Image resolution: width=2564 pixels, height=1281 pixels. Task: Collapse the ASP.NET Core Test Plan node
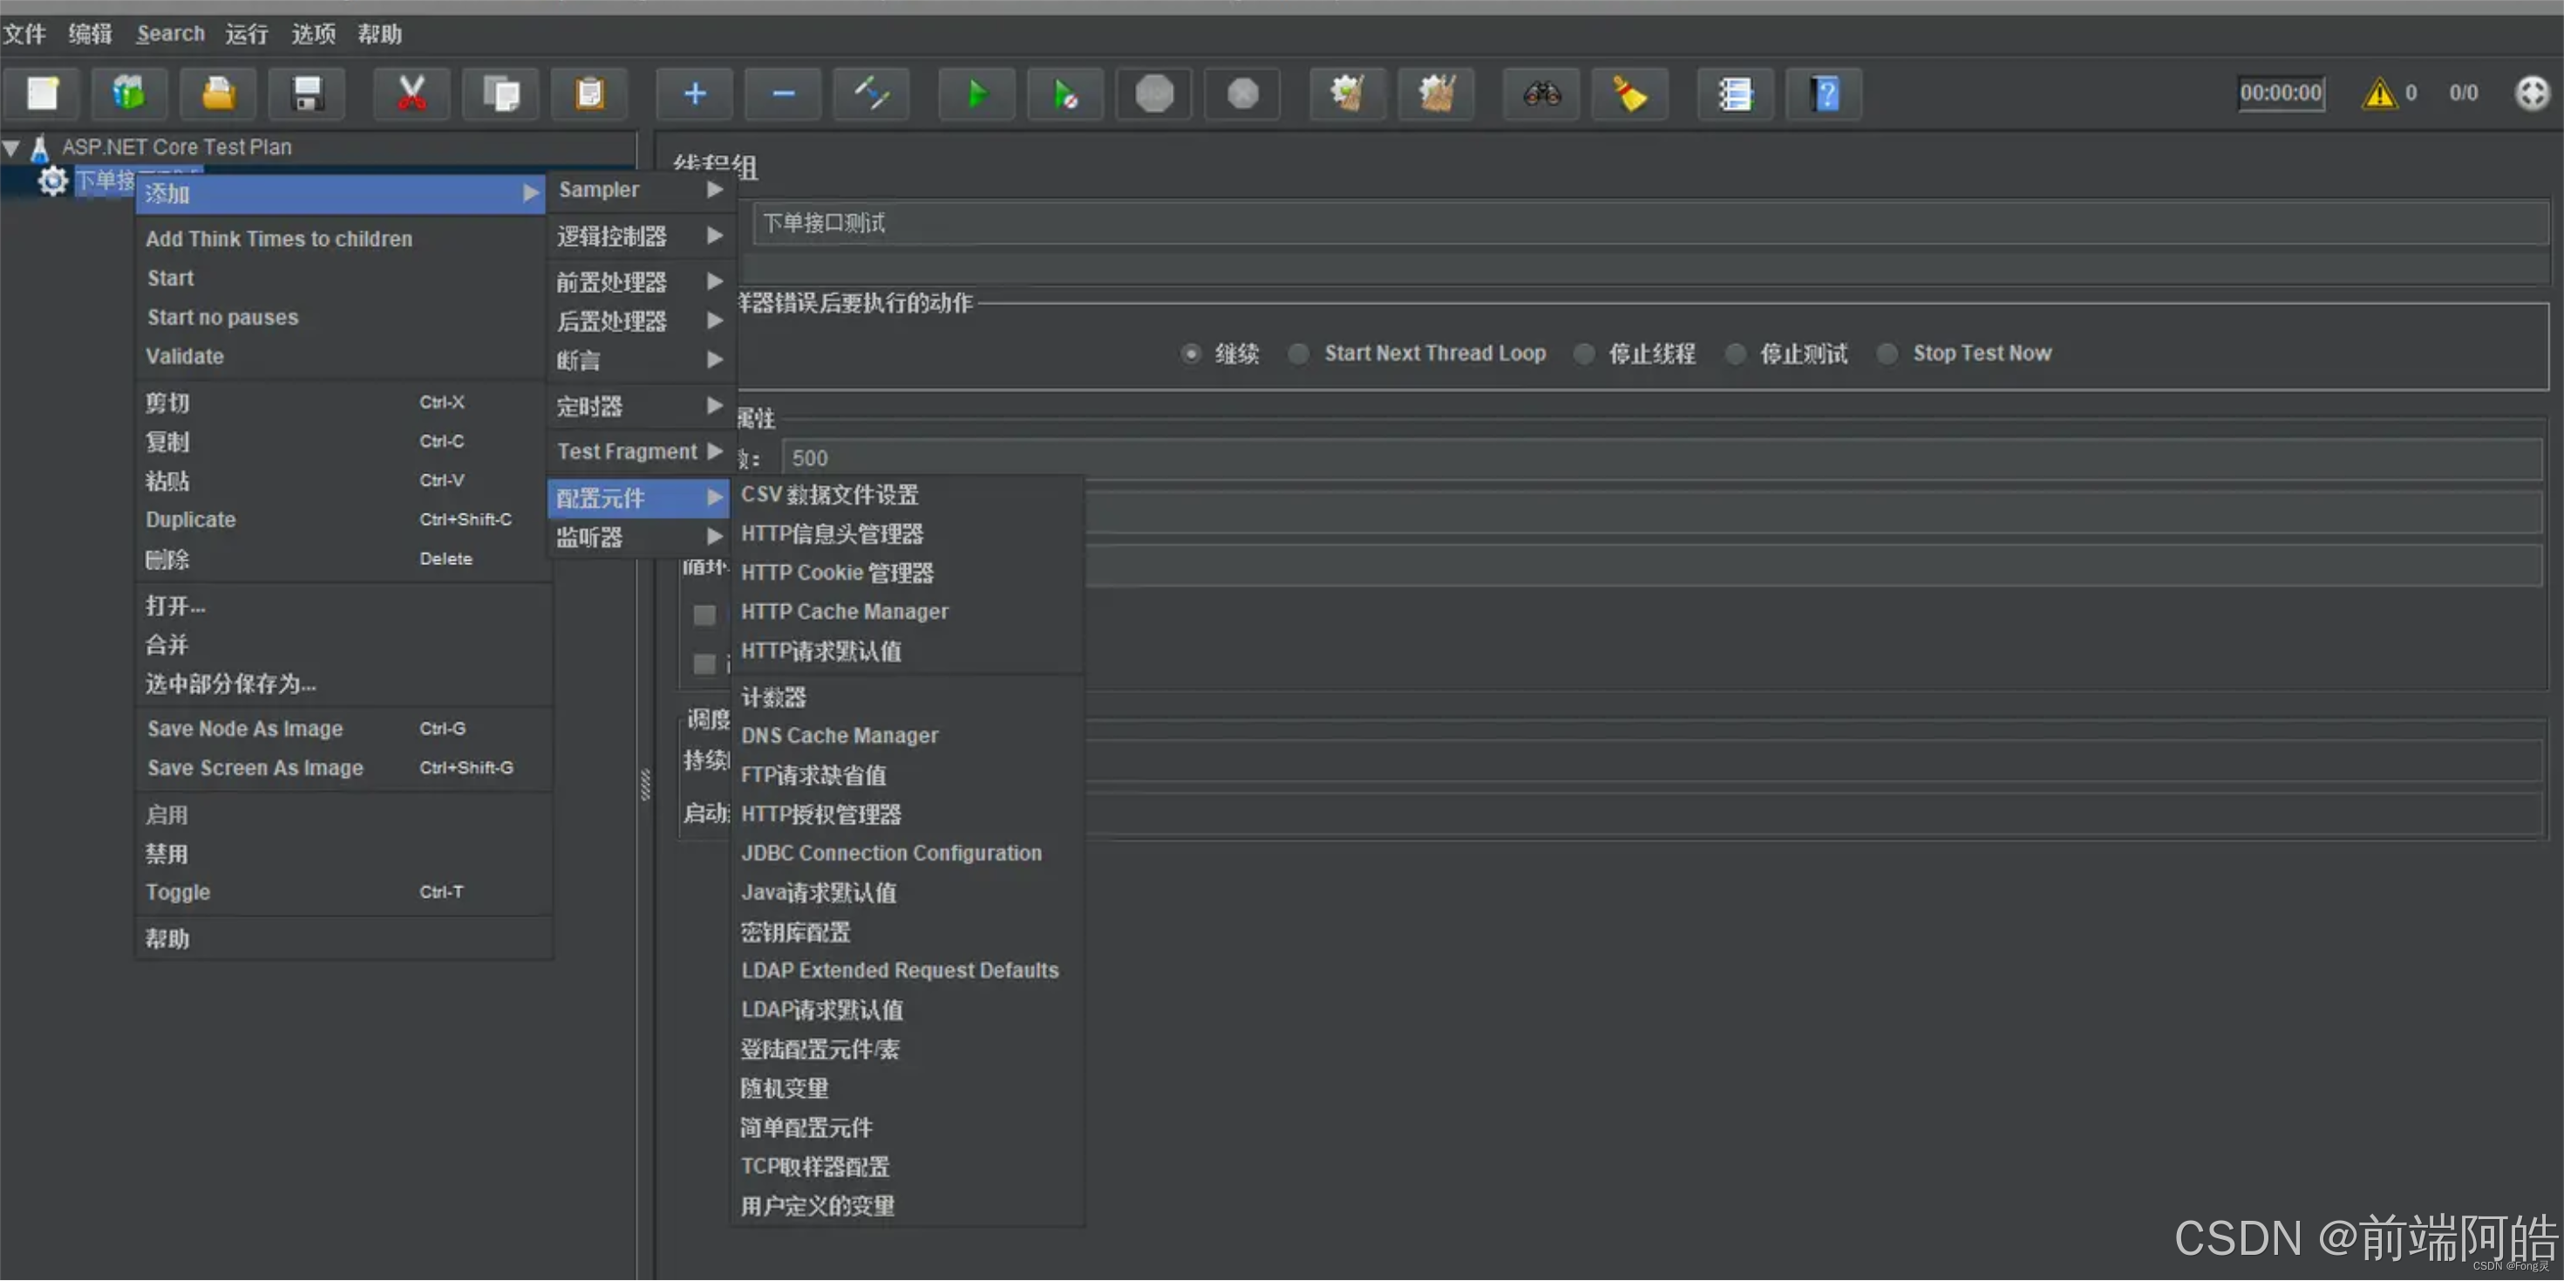tap(11, 148)
